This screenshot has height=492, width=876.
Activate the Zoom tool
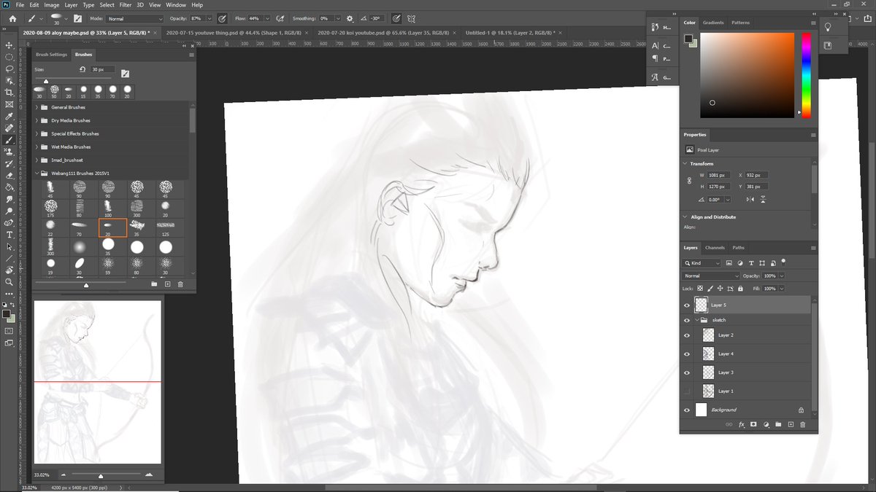pos(9,282)
